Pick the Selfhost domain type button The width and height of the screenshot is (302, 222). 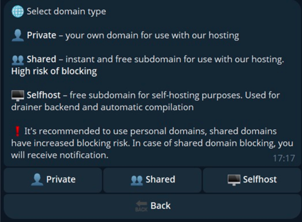pos(252,180)
